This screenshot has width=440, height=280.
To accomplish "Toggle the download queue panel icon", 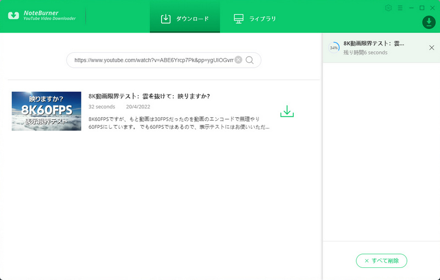I will tap(429, 23).
